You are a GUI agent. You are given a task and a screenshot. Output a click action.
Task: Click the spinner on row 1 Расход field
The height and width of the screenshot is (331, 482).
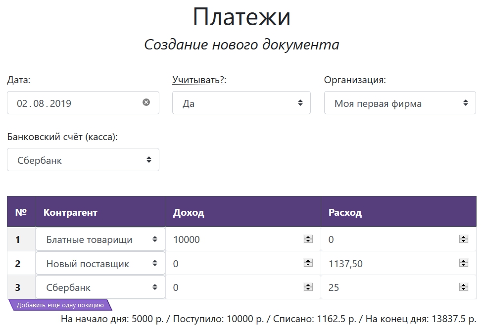point(464,239)
